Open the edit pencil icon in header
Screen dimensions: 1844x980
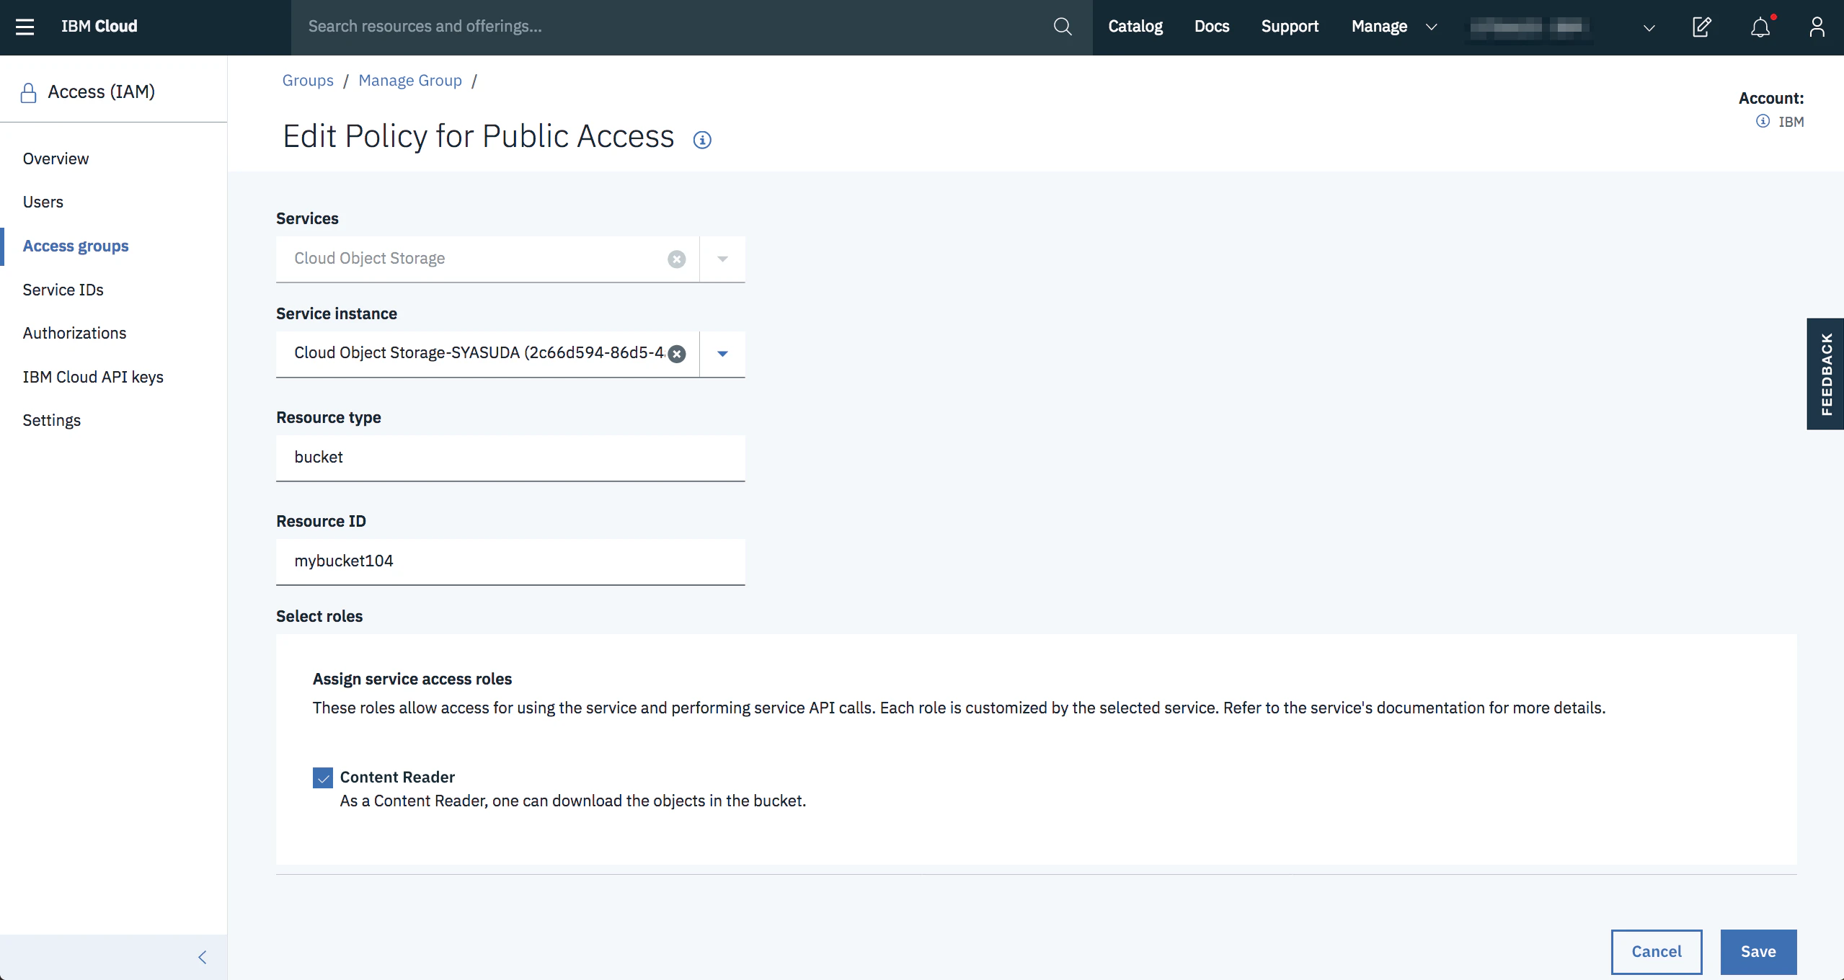point(1701,27)
